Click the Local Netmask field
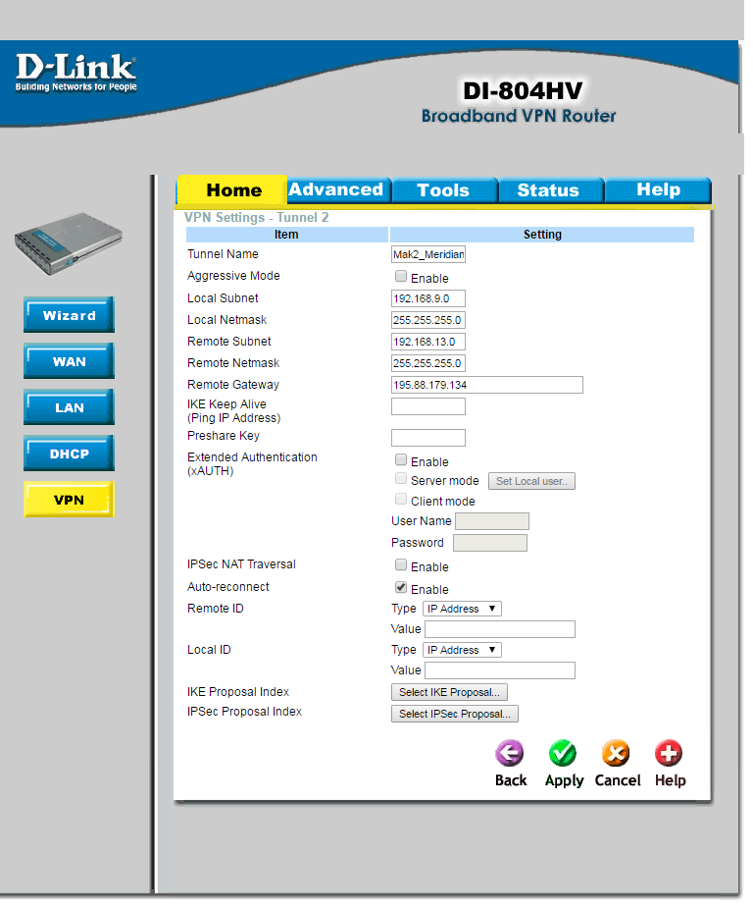This screenshot has height=909, width=753. pyautogui.click(x=428, y=320)
